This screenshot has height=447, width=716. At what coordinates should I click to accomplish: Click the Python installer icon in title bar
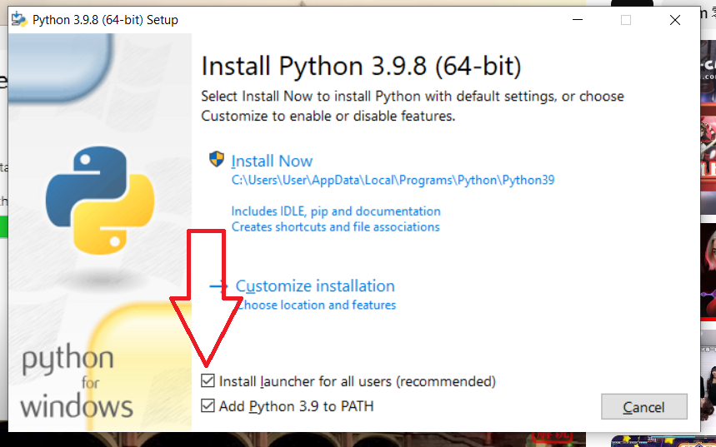[x=19, y=20]
